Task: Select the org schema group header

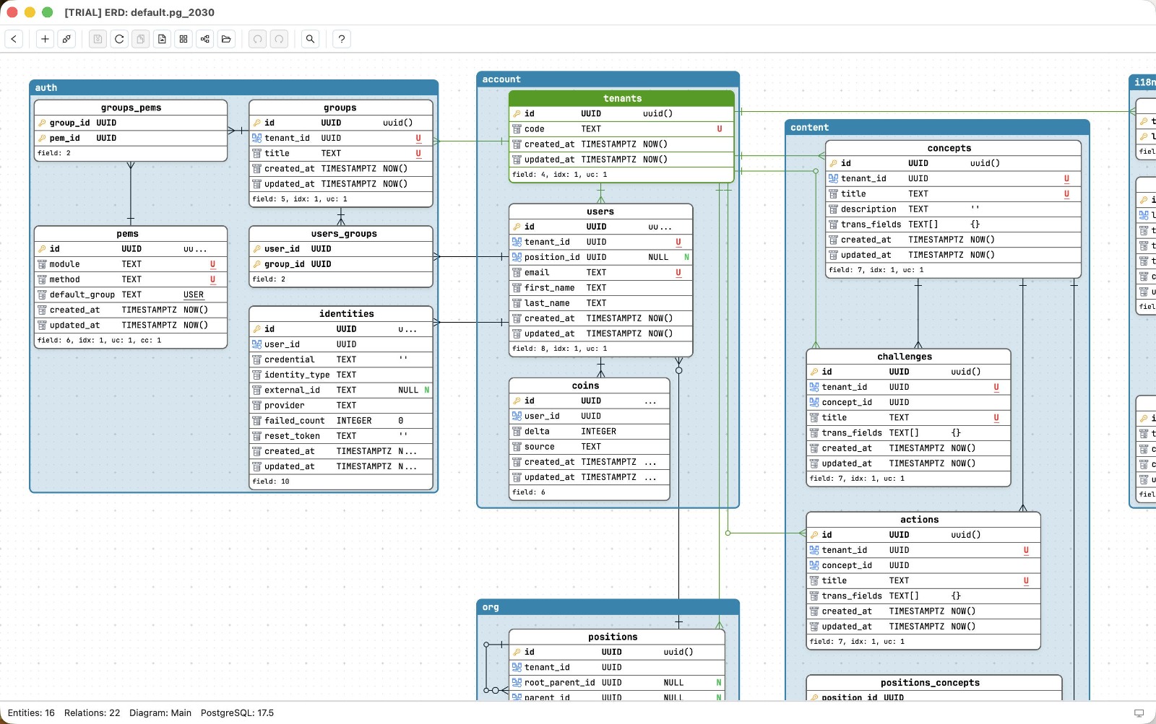Action: (x=607, y=607)
